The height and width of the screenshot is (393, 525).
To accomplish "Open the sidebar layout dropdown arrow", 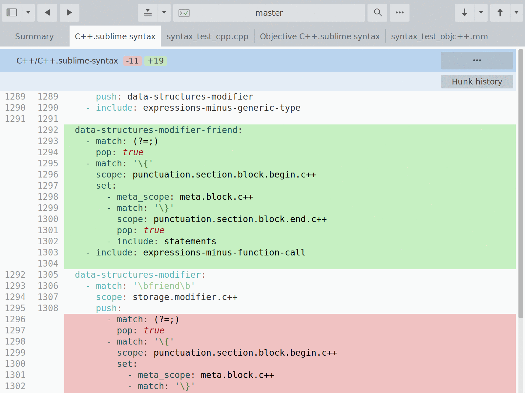I will [28, 13].
